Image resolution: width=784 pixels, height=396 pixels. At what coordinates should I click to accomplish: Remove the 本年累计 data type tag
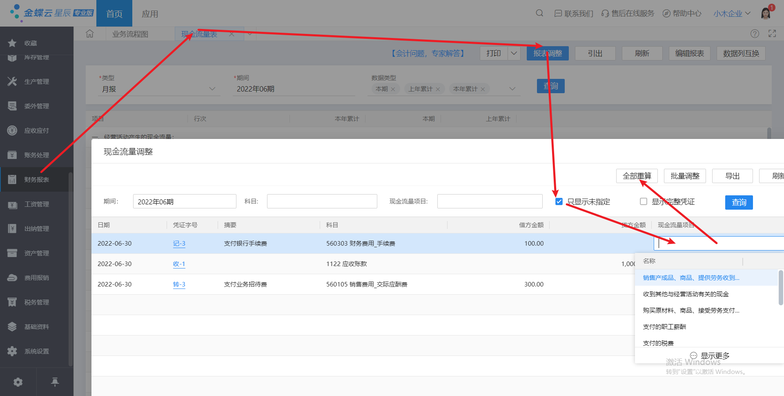click(x=483, y=89)
